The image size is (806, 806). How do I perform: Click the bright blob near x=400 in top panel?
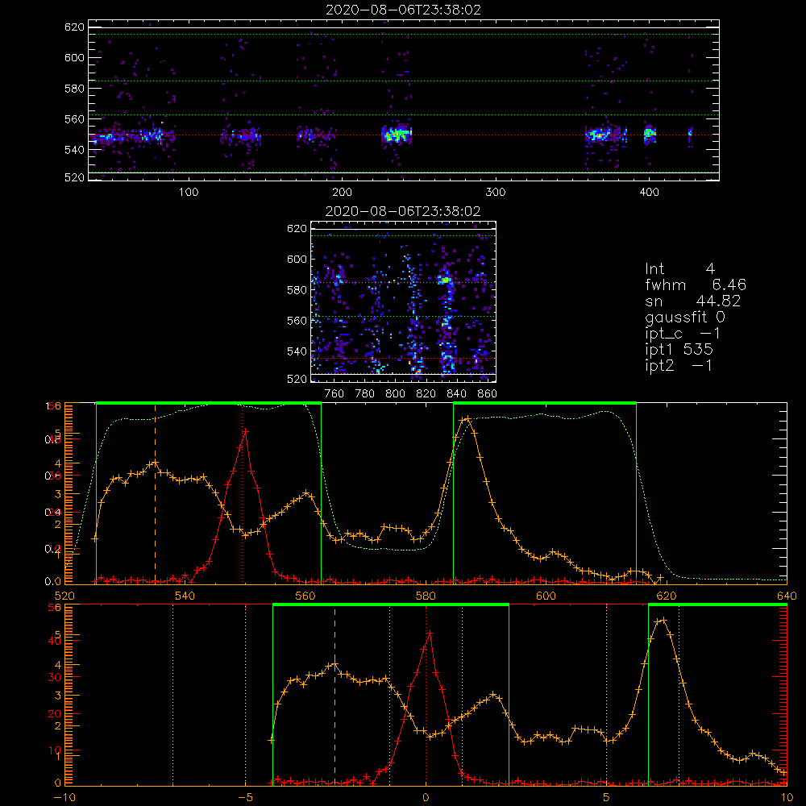pyautogui.click(x=650, y=134)
